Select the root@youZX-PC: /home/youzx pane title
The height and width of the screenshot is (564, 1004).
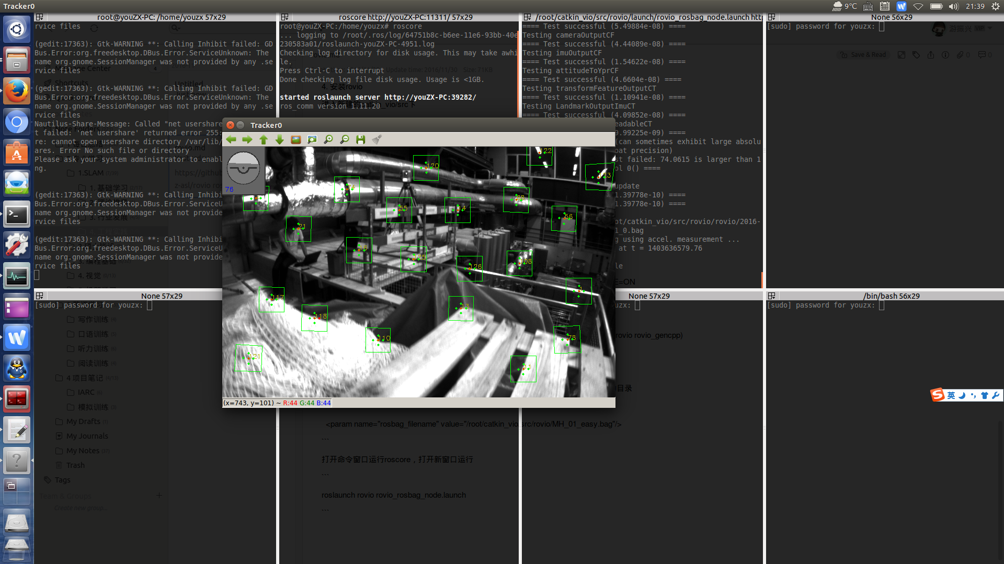[x=162, y=17]
